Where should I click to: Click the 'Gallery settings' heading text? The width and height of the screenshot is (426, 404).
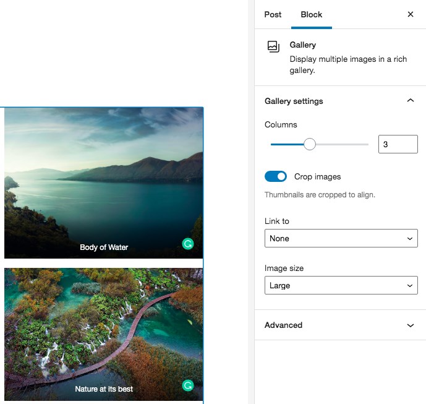[294, 101]
